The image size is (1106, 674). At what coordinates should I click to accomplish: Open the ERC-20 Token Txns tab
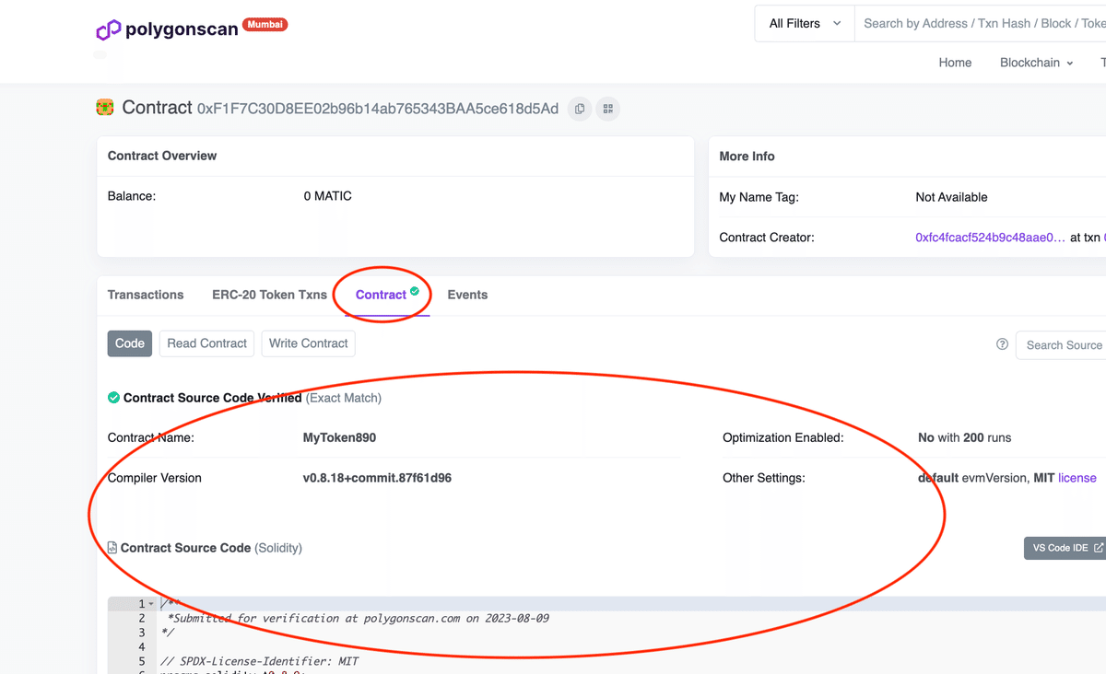coord(269,295)
